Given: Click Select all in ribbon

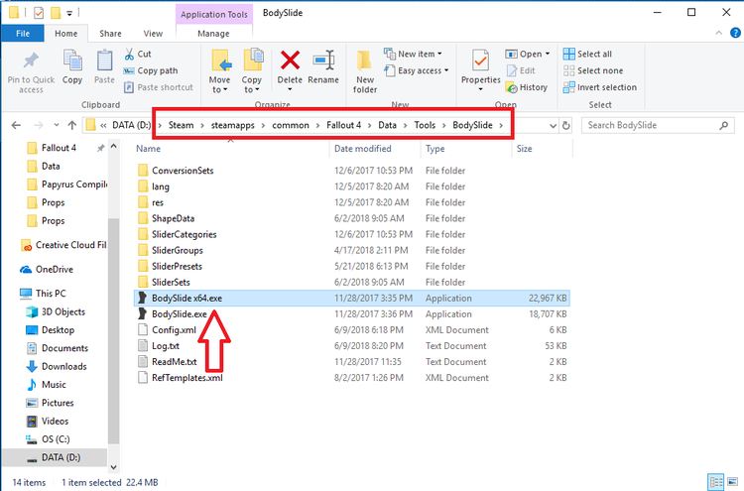Looking at the screenshot, I should [x=587, y=55].
